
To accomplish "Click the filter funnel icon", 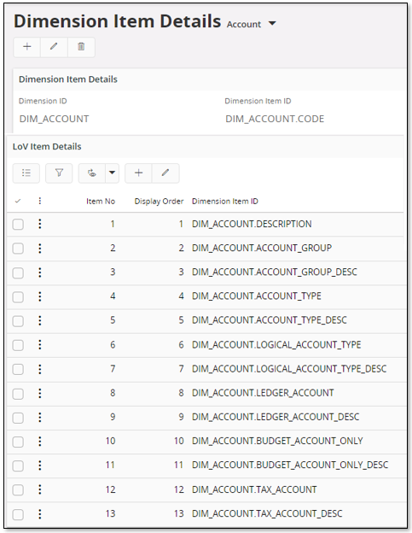I will point(59,173).
